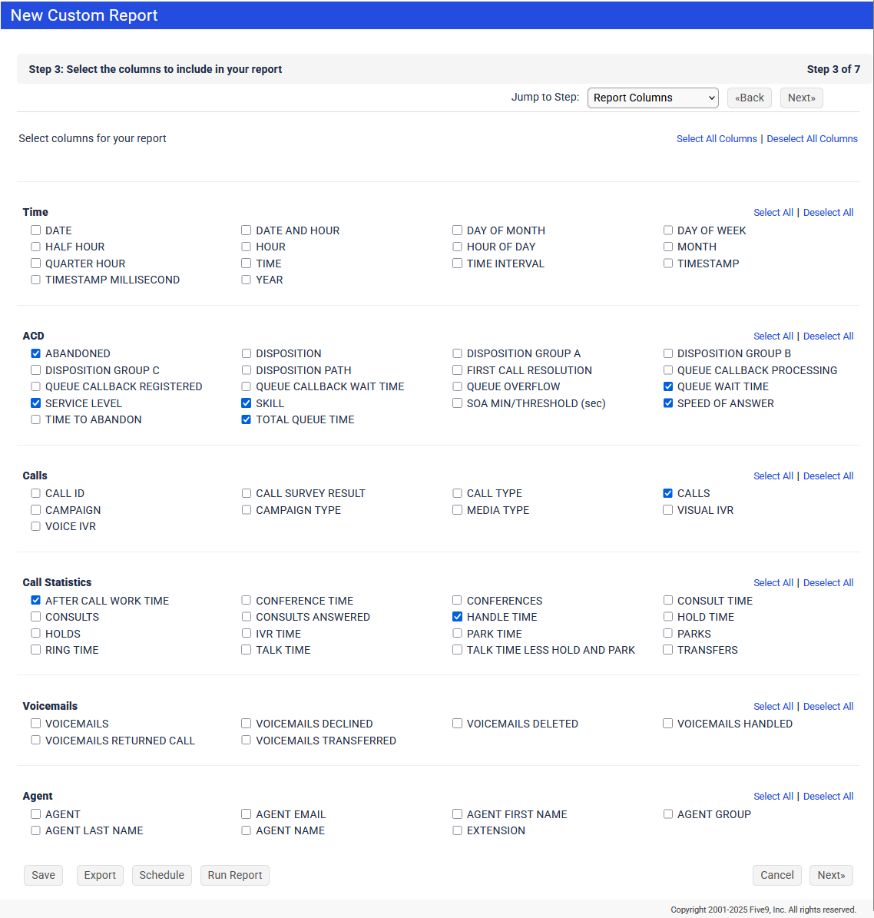Select All columns in the ACD section

click(773, 336)
